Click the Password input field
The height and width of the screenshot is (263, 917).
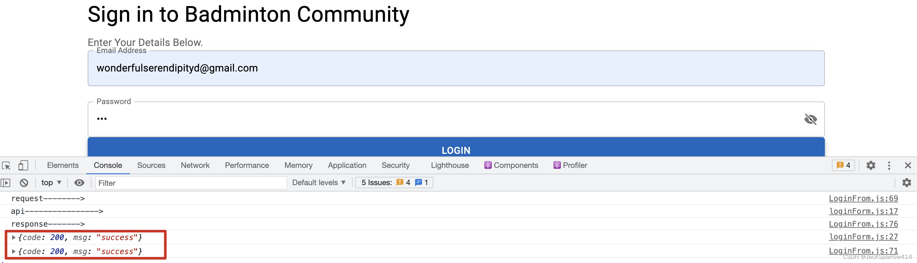(456, 119)
